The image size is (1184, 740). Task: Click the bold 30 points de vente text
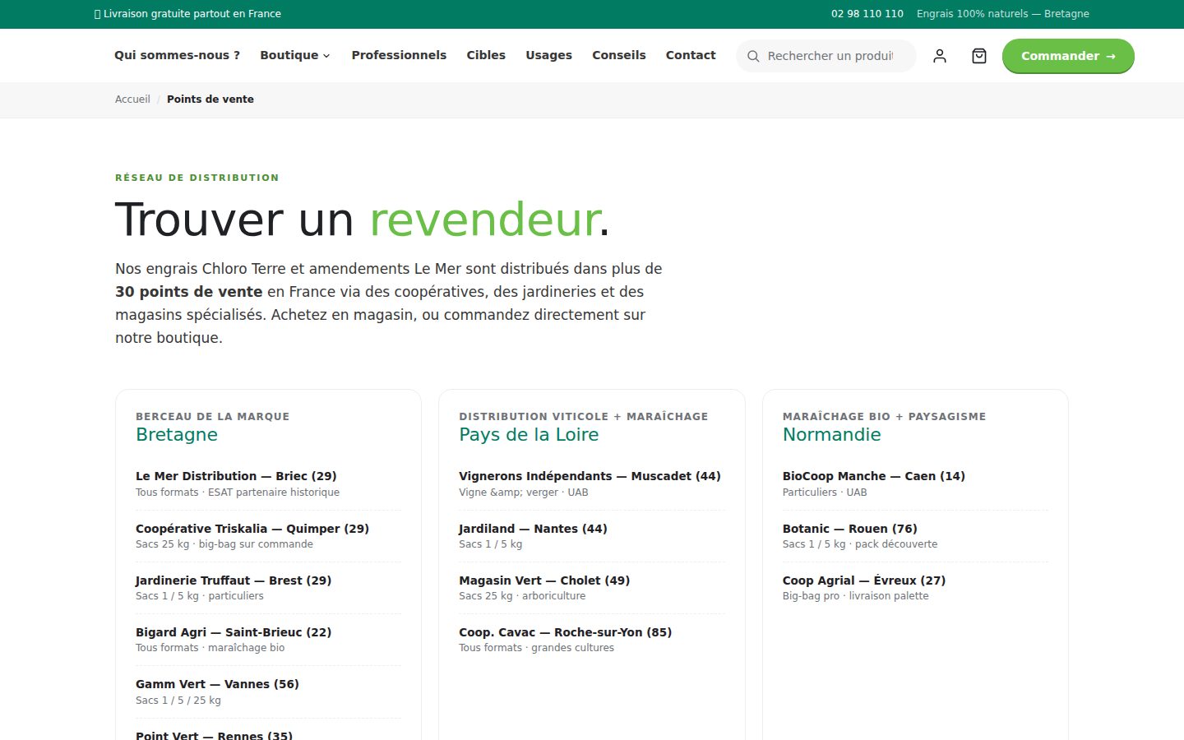click(x=189, y=292)
